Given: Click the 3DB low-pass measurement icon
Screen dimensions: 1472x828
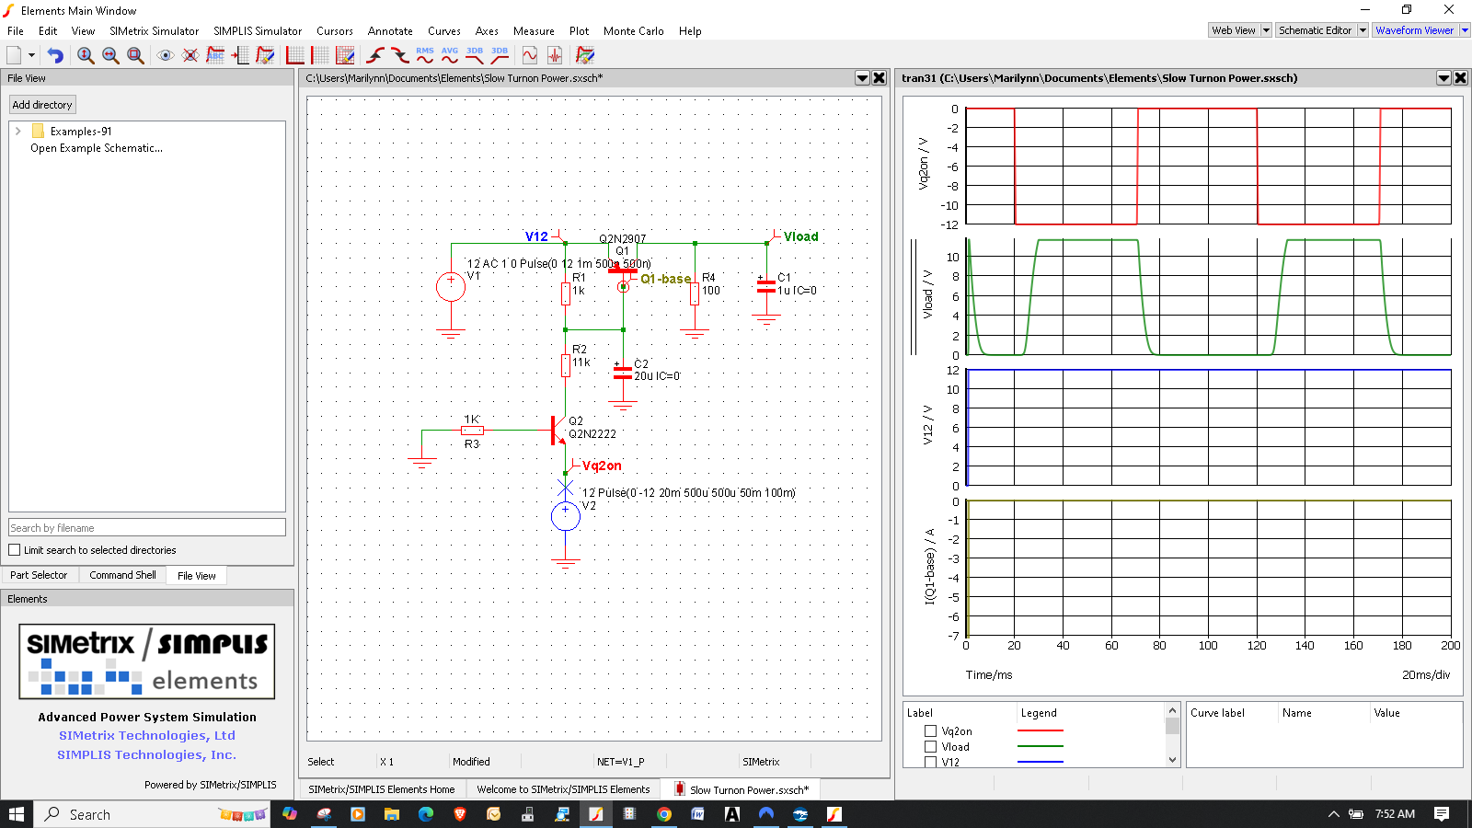Looking at the screenshot, I should click(x=475, y=55).
